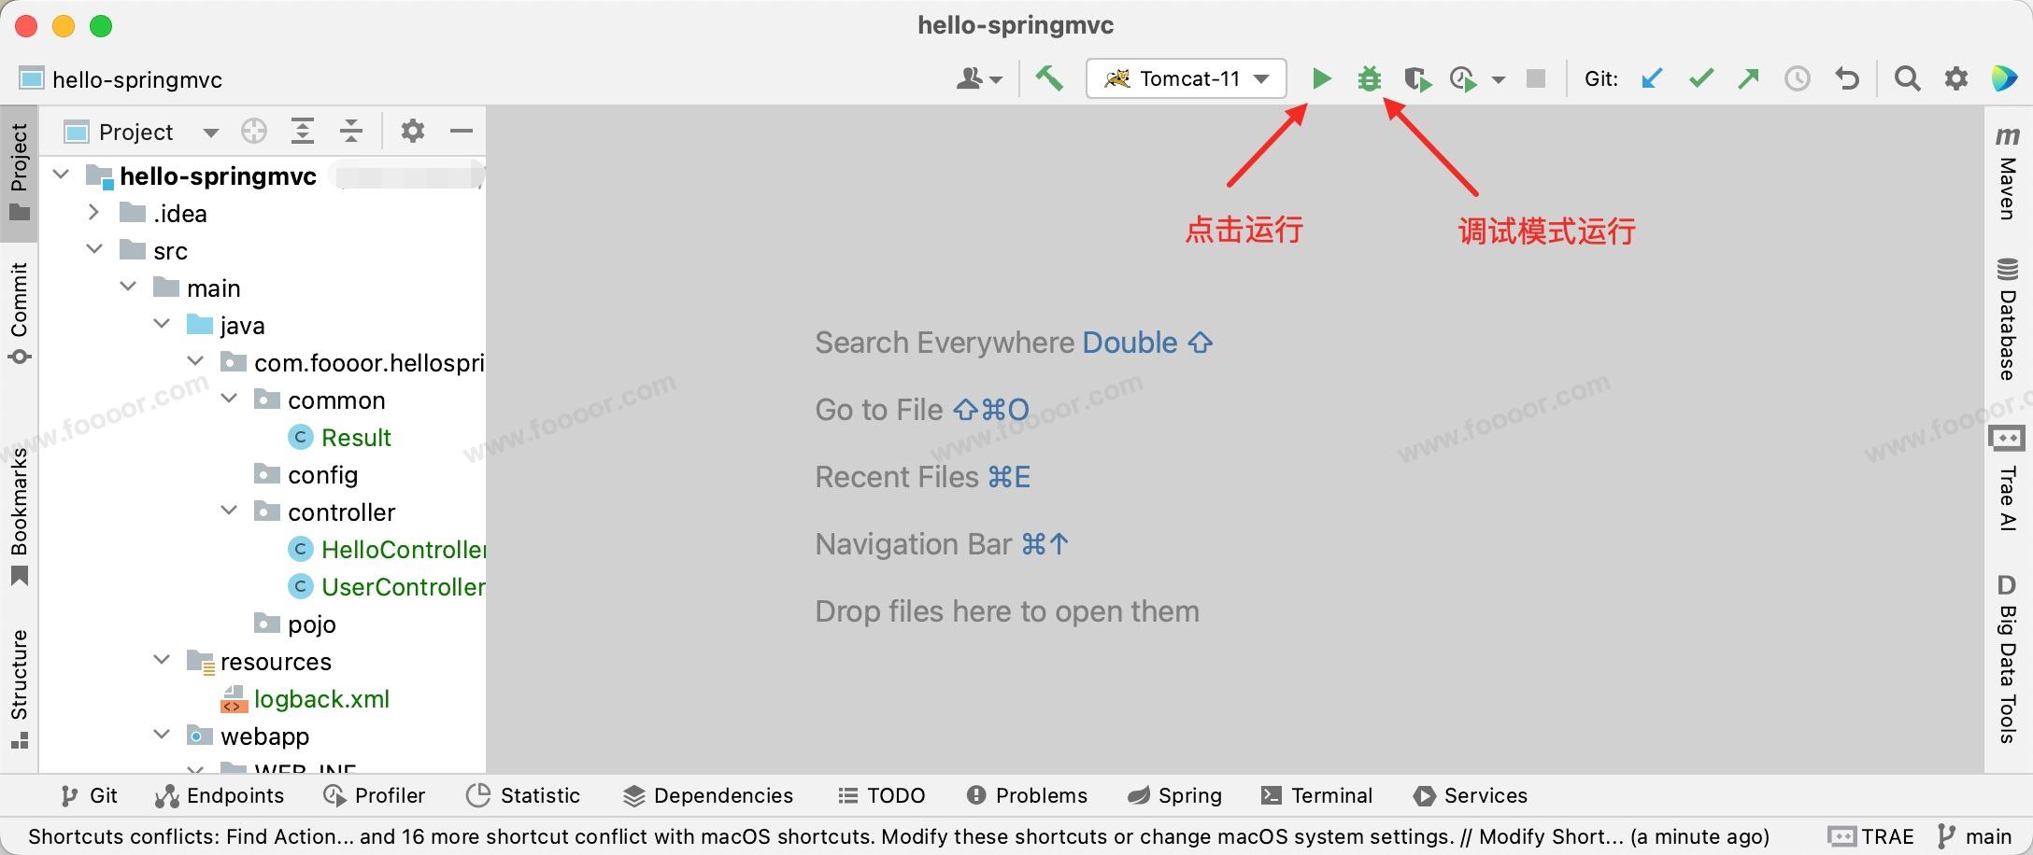Open Tomcat-11 run configuration dropdown

click(1186, 78)
